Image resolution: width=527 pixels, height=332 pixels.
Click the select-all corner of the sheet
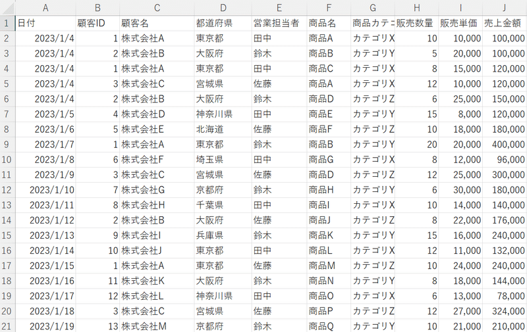point(7,7)
